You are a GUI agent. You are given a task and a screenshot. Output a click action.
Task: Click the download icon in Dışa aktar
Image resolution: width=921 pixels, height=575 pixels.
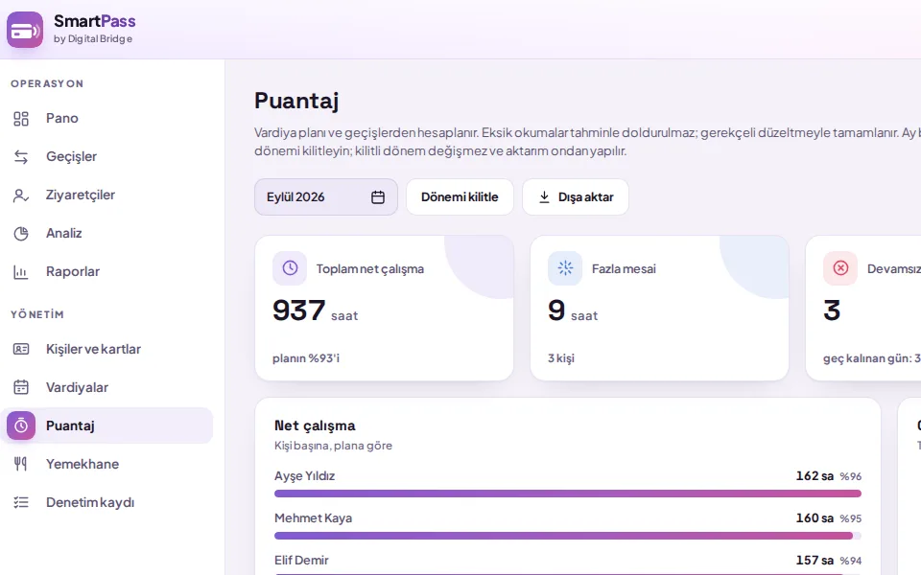pos(545,197)
